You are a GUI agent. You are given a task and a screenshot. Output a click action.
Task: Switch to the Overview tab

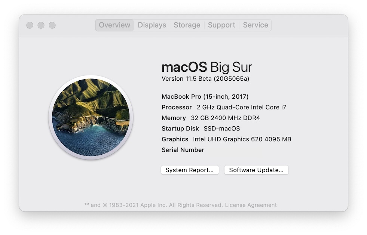point(114,25)
